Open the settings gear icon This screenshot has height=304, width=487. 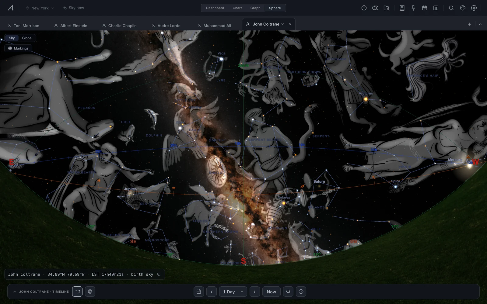click(x=474, y=8)
